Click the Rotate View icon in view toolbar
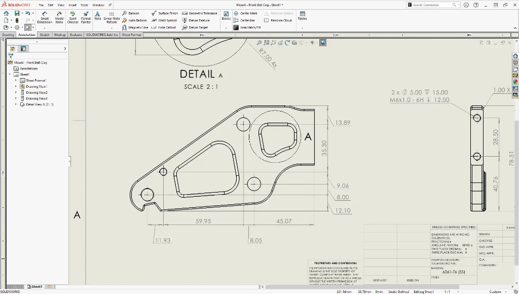Image resolution: width=519 pixels, height=294 pixels. (287, 43)
